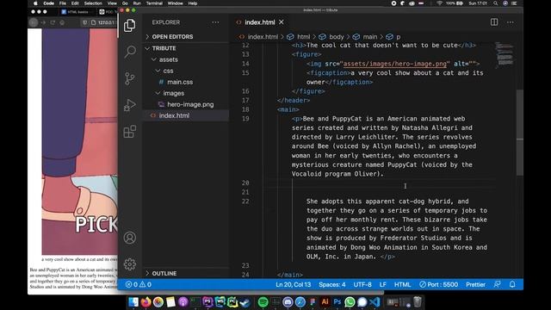Open WhatsApp from the dock
The image size is (551, 310).
tap(350, 302)
